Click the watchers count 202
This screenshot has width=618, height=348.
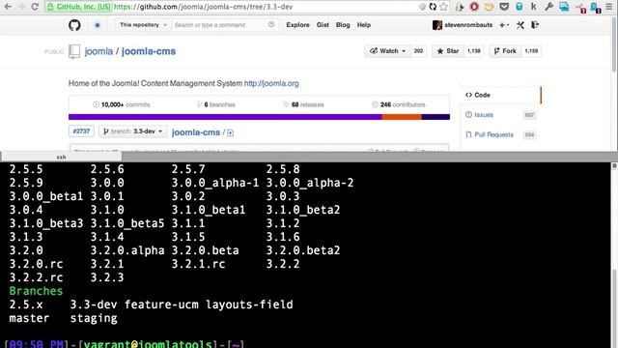coord(418,51)
